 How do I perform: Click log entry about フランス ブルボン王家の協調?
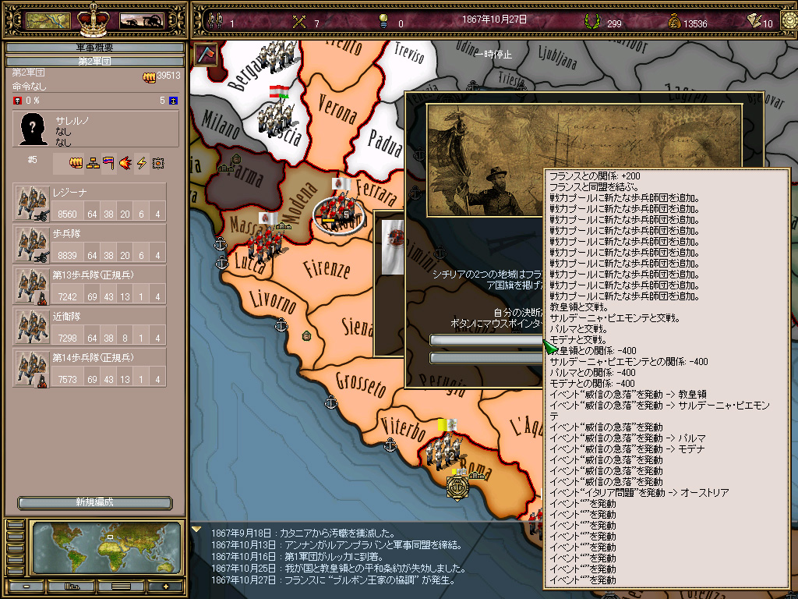tap(334, 580)
